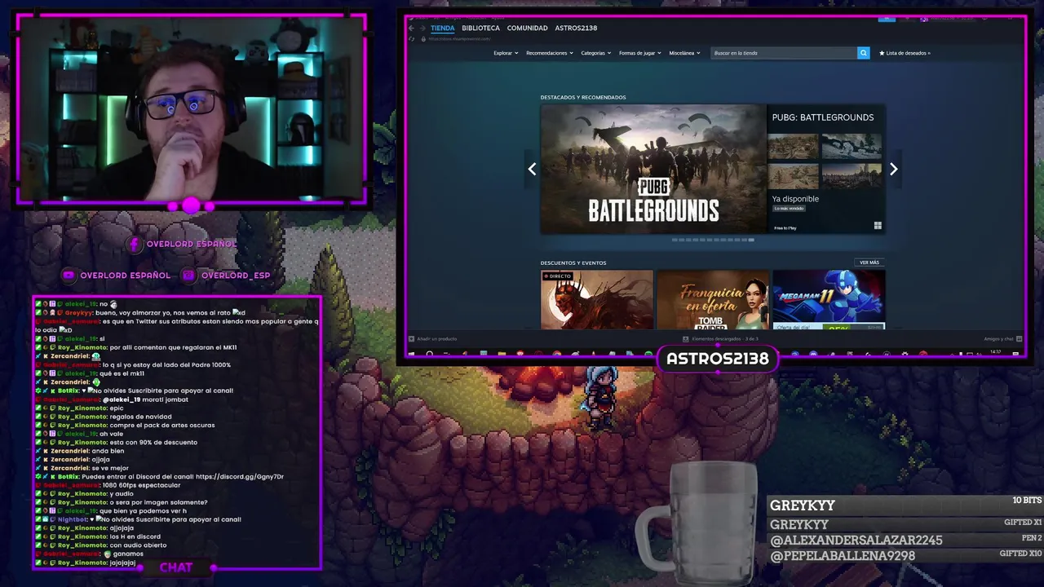Select the last highlighted carousel dot
The image size is (1044, 587).
point(750,240)
